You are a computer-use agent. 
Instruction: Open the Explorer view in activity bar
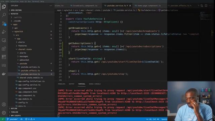[4, 7]
